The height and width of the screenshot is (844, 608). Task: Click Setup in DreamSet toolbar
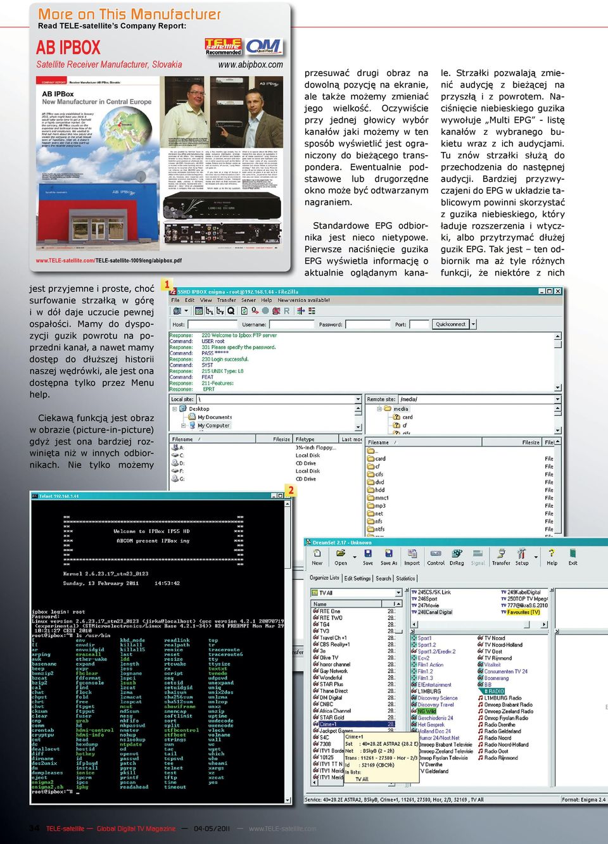click(x=522, y=557)
